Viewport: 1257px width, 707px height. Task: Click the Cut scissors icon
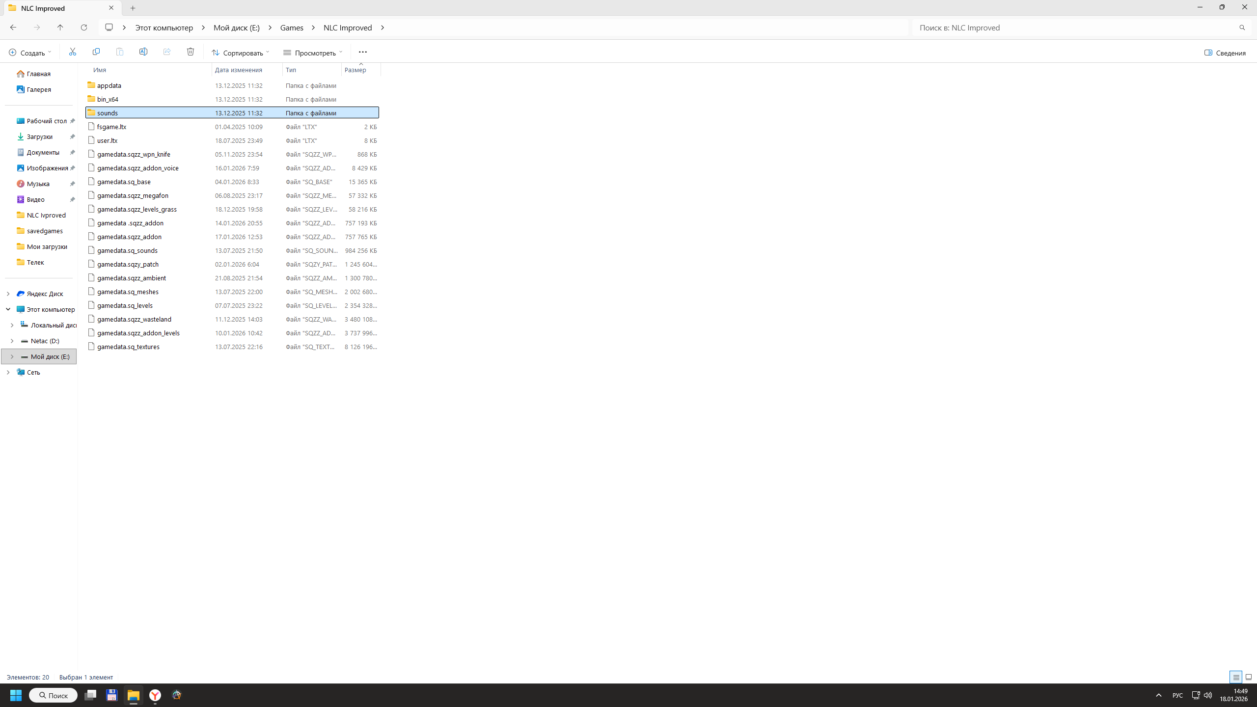73,52
